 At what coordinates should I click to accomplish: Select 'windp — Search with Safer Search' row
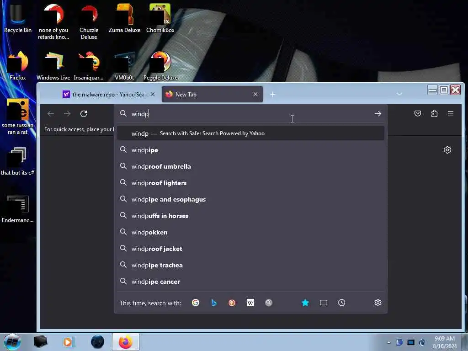click(x=251, y=133)
